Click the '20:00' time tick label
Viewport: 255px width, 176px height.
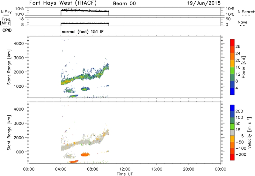[x=188, y=169]
